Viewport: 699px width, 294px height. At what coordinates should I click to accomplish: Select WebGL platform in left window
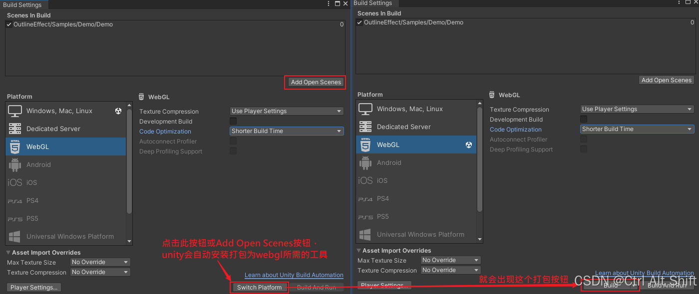pos(66,147)
